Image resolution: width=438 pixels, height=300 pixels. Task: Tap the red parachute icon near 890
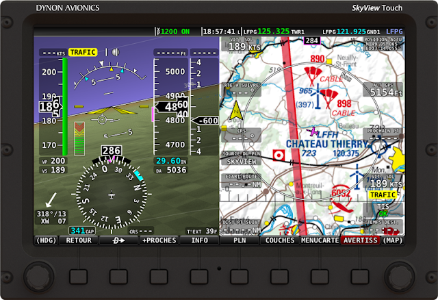pos(312,75)
